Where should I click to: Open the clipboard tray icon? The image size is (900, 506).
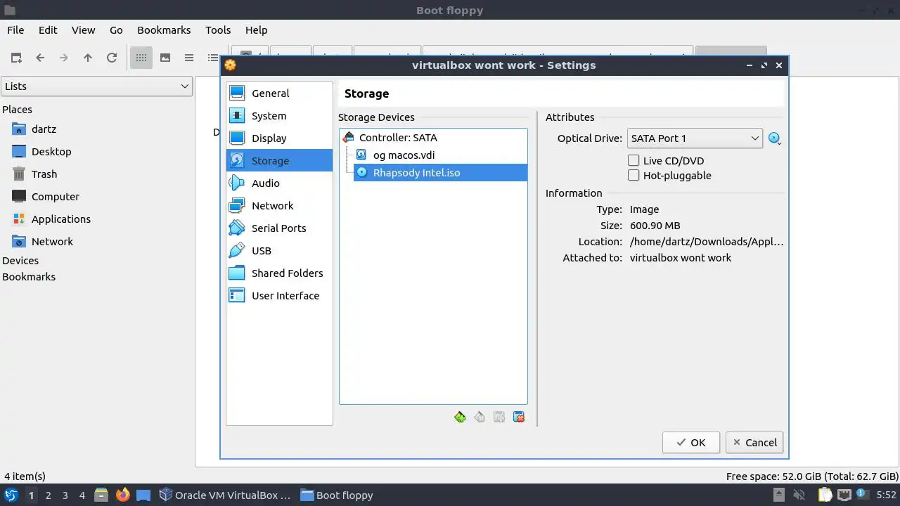(824, 495)
